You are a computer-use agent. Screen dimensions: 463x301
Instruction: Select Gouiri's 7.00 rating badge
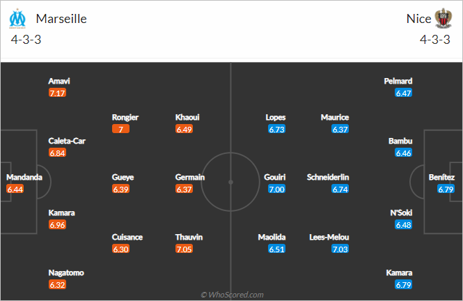click(x=276, y=189)
